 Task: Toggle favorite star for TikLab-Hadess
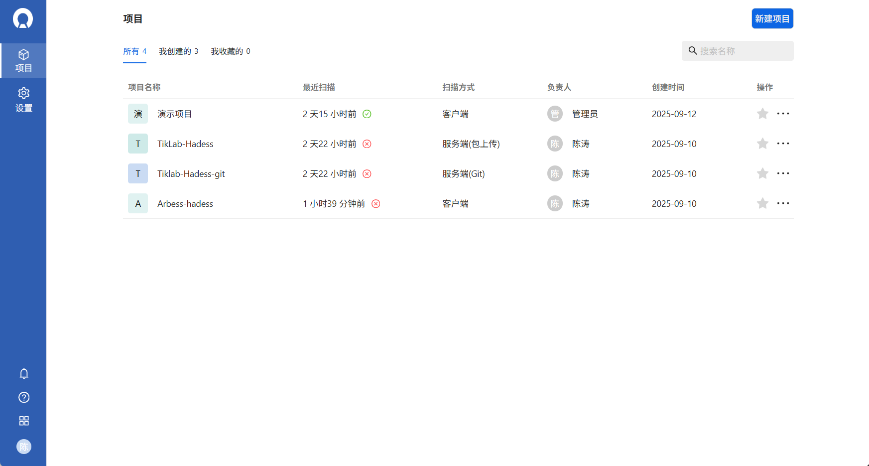762,144
